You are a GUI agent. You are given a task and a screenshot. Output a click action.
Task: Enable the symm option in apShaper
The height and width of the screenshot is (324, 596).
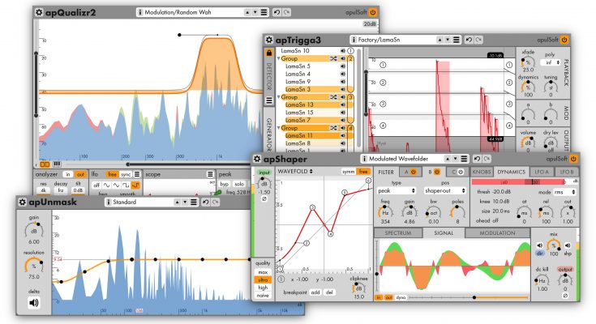[349, 172]
